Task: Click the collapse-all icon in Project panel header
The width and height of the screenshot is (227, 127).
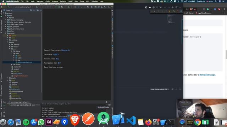Action: [34, 10]
